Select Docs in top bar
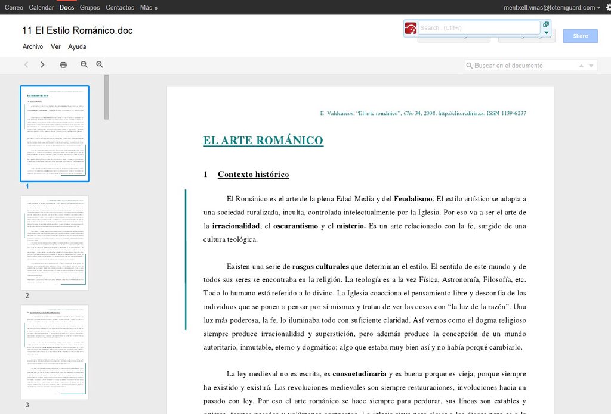Image resolution: width=611 pixels, height=414 pixels. tap(67, 7)
